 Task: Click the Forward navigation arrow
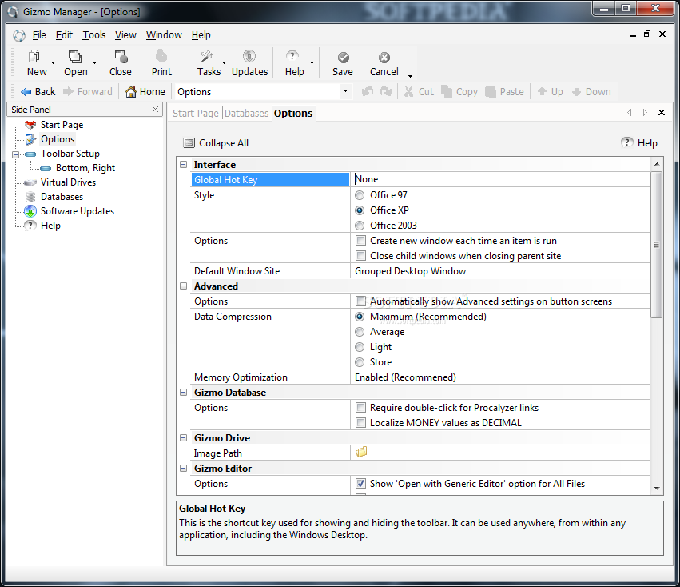(x=68, y=91)
